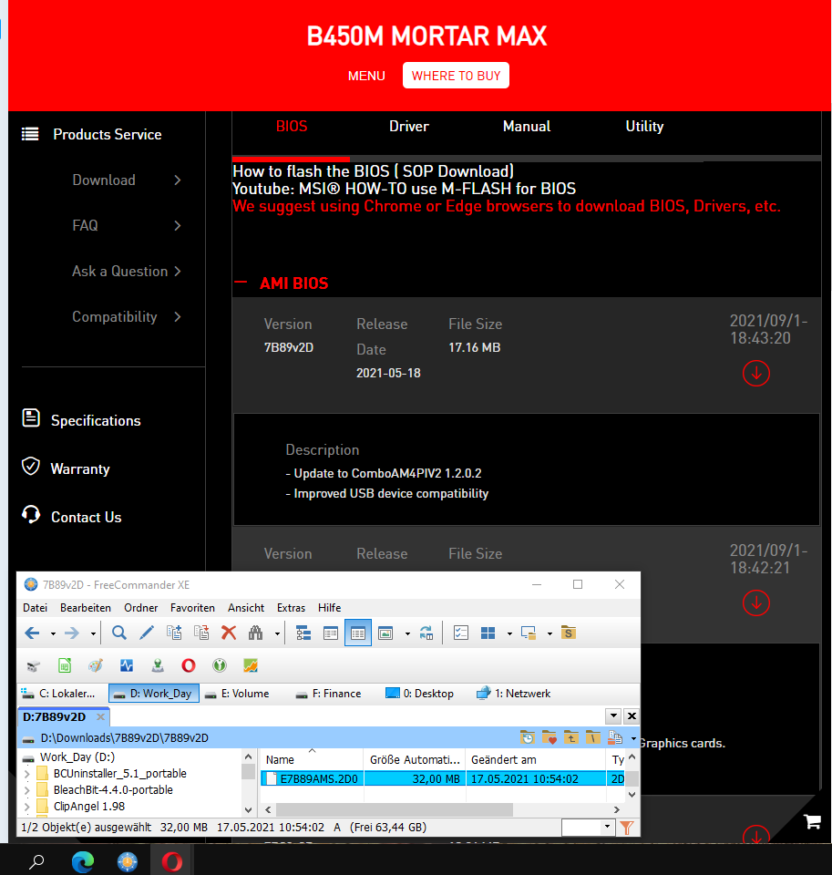Jump to root folder via backslash icon
Screen dimensions: 832x875
(593, 737)
